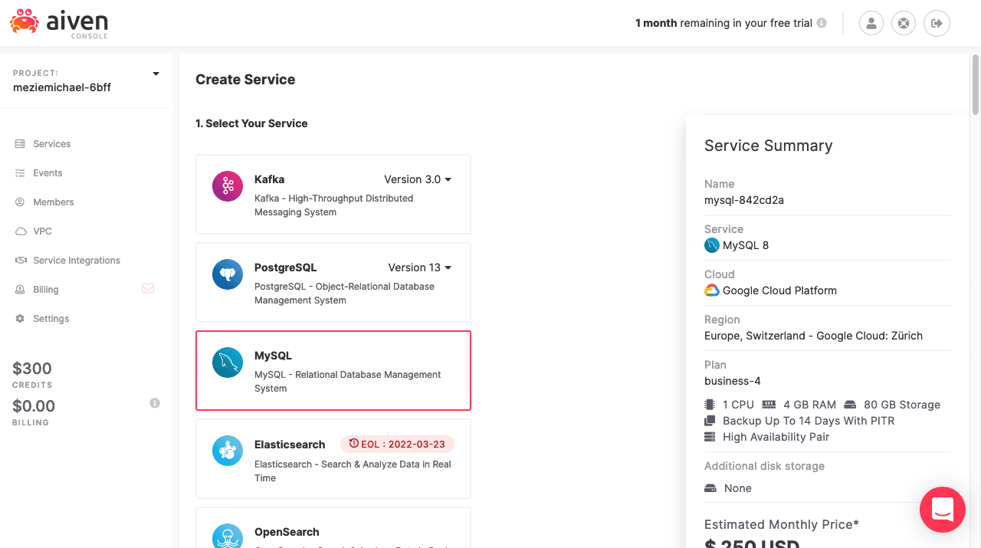Open the live chat bubble
This screenshot has width=981, height=548.
(x=942, y=509)
